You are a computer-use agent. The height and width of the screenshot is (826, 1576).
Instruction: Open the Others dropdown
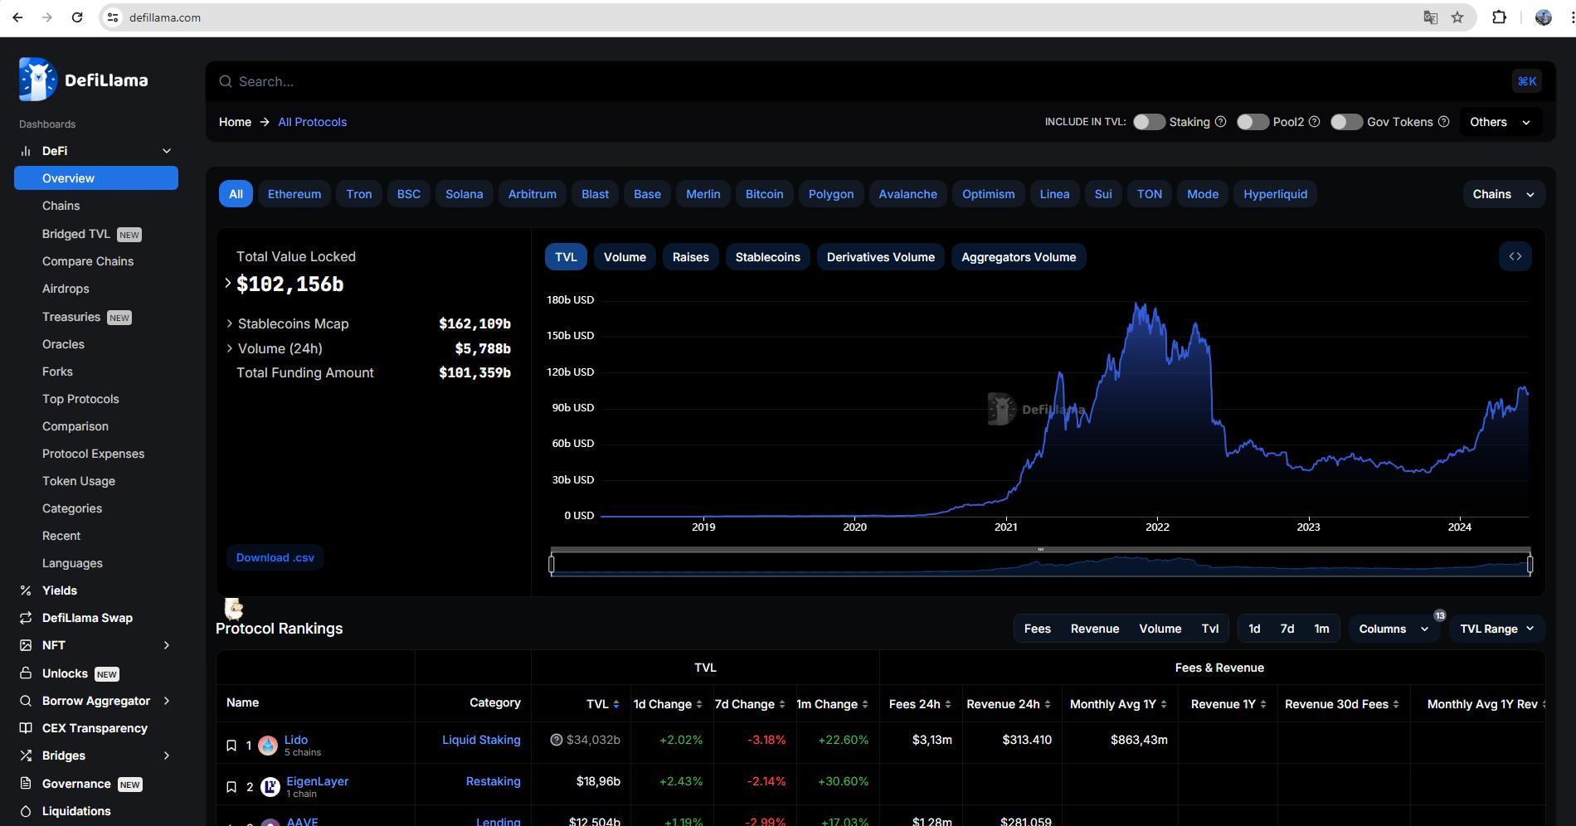(1501, 122)
